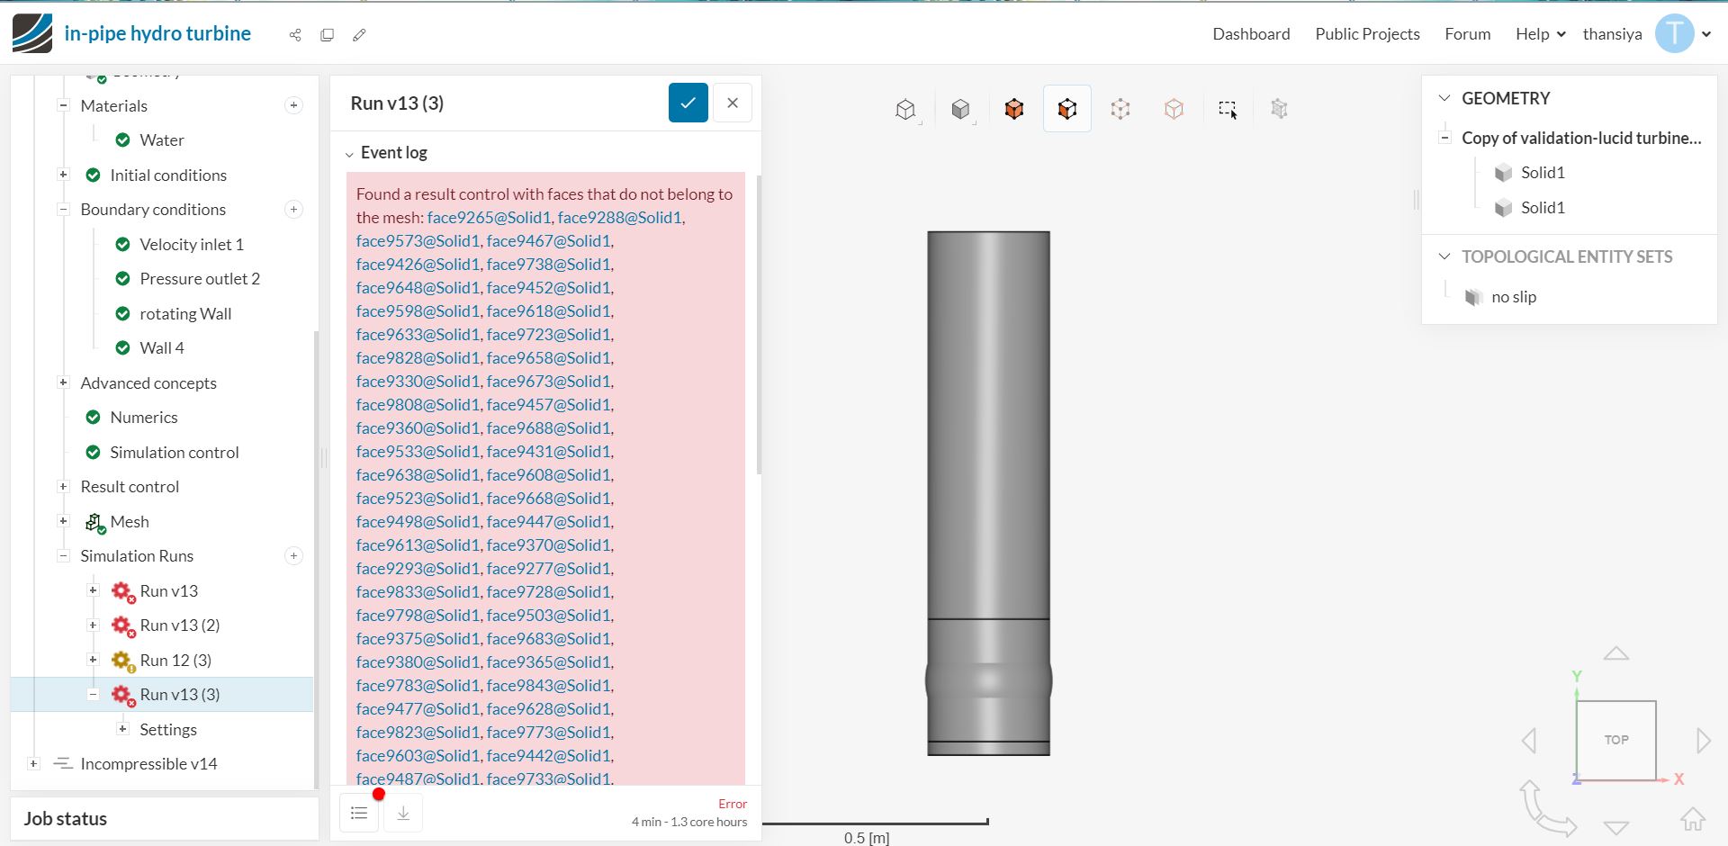Open user account dropdown arrow
1728x846 pixels.
(1706, 34)
